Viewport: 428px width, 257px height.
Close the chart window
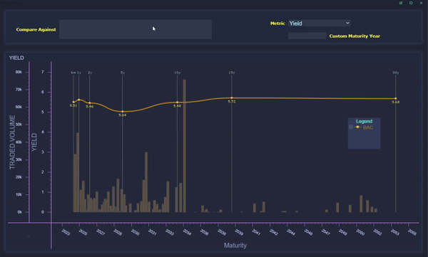[x=421, y=3]
